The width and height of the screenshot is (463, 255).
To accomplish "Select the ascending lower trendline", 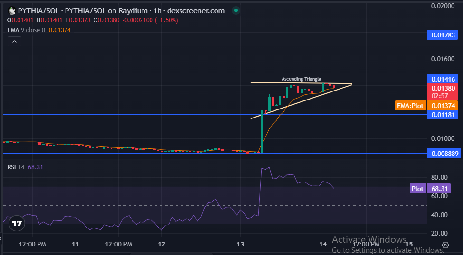I will [301, 102].
